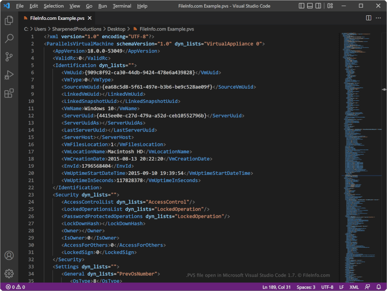387x291 pixels.
Task: Click the notifications bell in status bar
Action: click(x=380, y=287)
